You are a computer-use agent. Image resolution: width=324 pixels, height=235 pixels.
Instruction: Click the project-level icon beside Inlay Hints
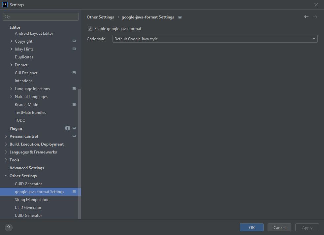point(74,49)
